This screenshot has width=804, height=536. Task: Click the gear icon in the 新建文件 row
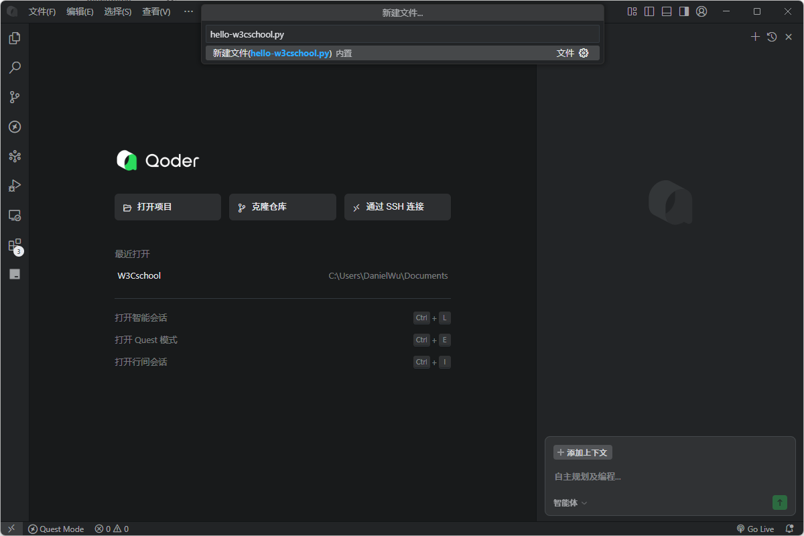click(x=584, y=53)
